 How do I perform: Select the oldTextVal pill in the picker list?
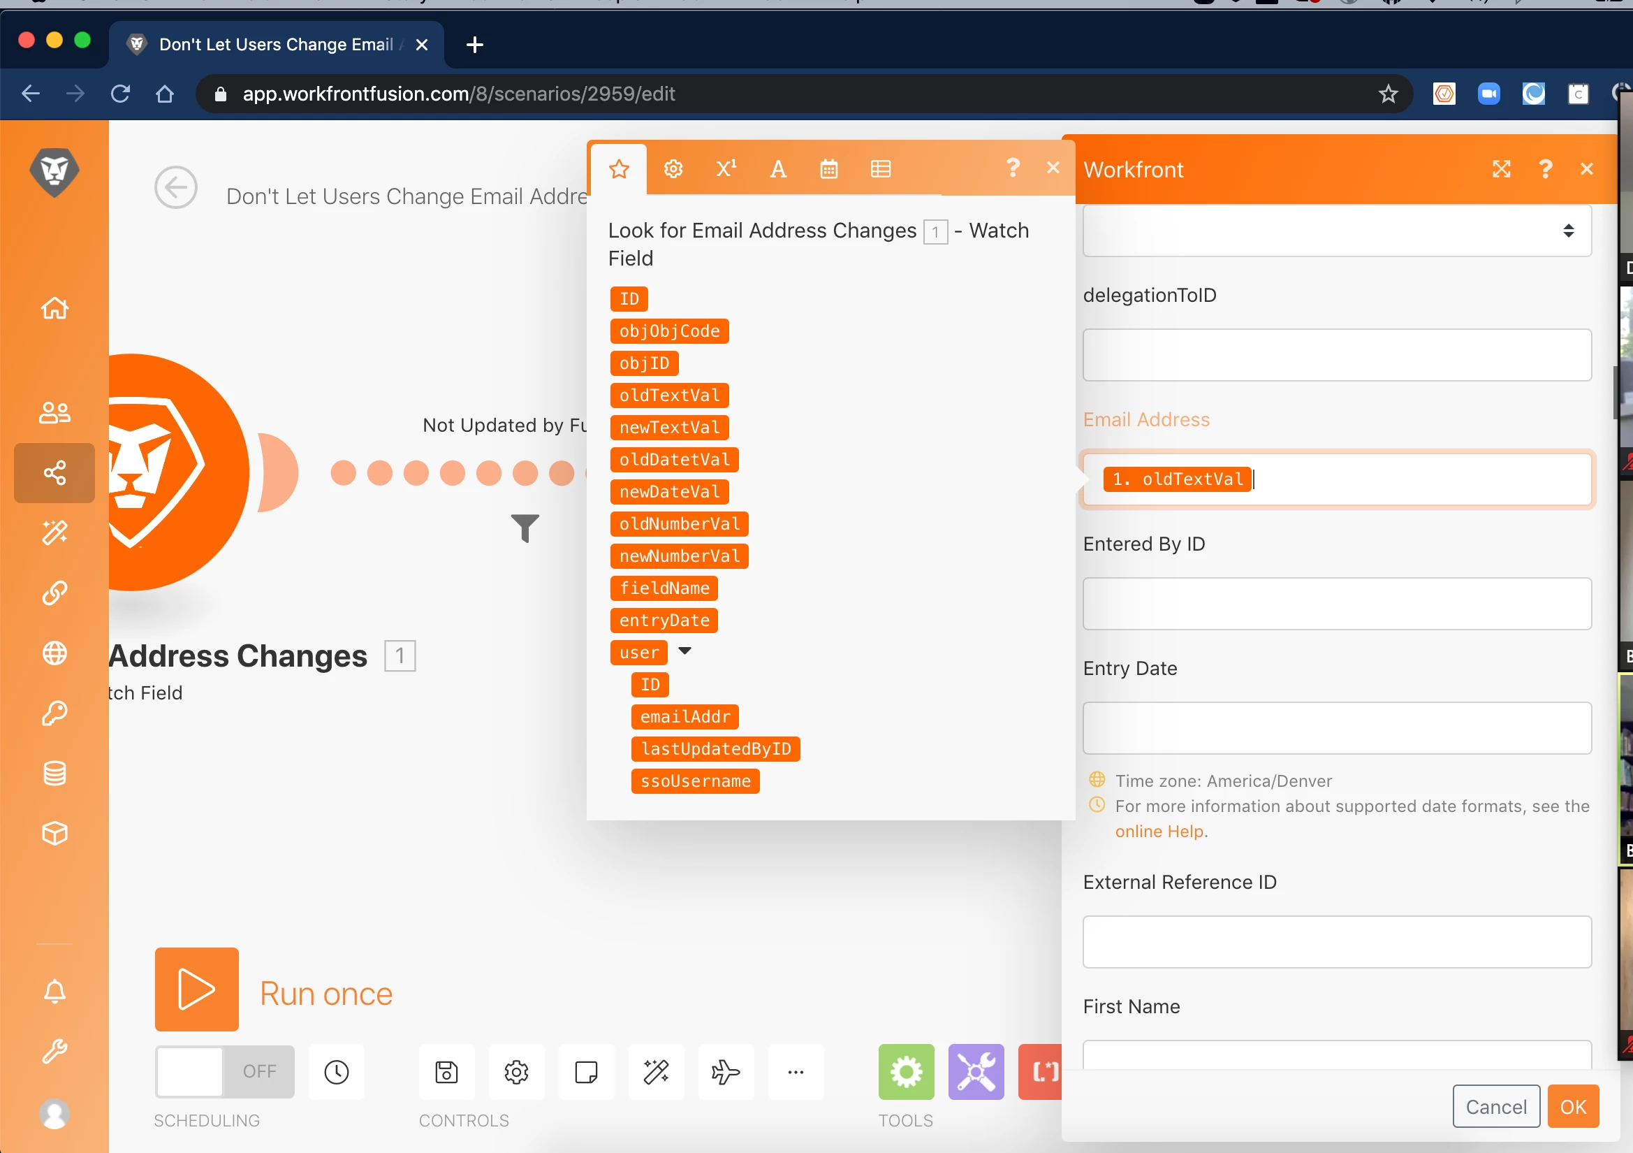(x=669, y=396)
